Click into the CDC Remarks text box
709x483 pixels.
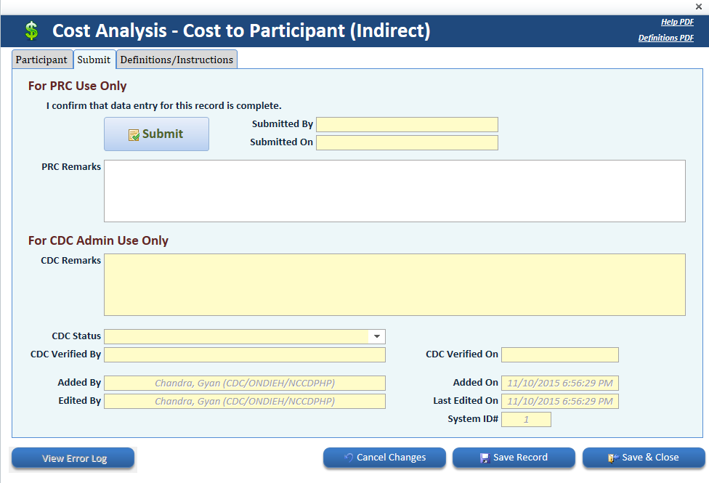pos(394,285)
